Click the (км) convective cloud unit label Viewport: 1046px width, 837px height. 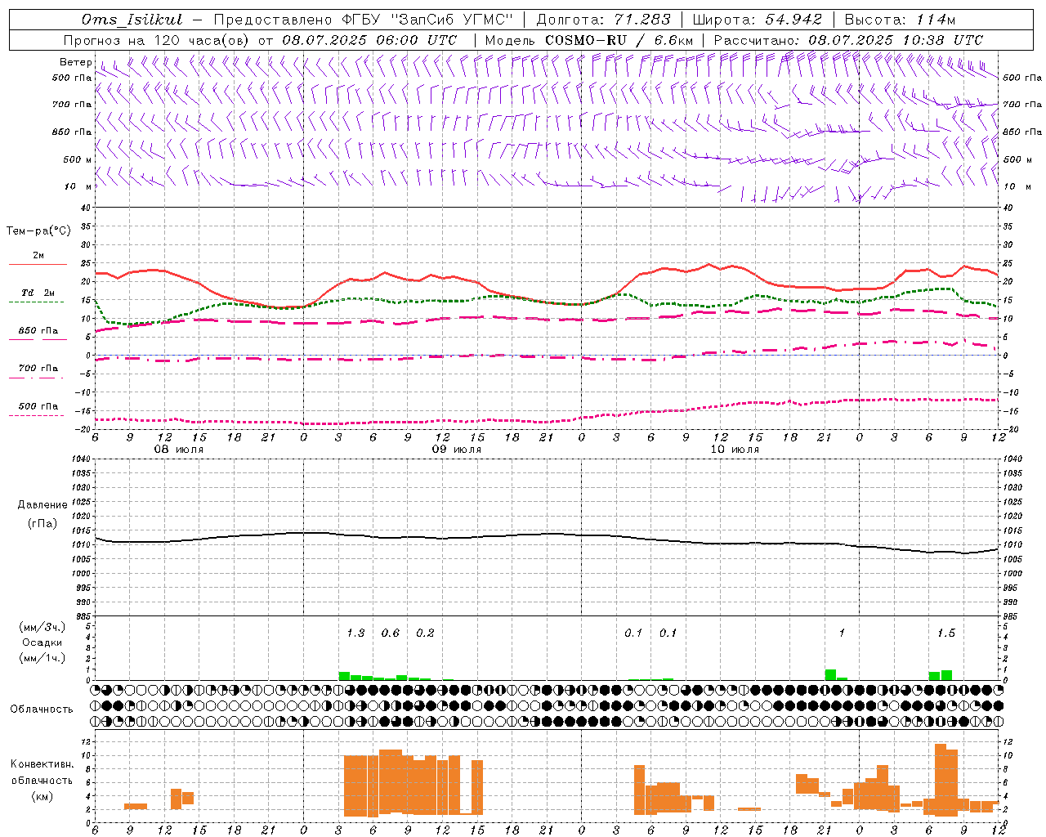pos(42,796)
